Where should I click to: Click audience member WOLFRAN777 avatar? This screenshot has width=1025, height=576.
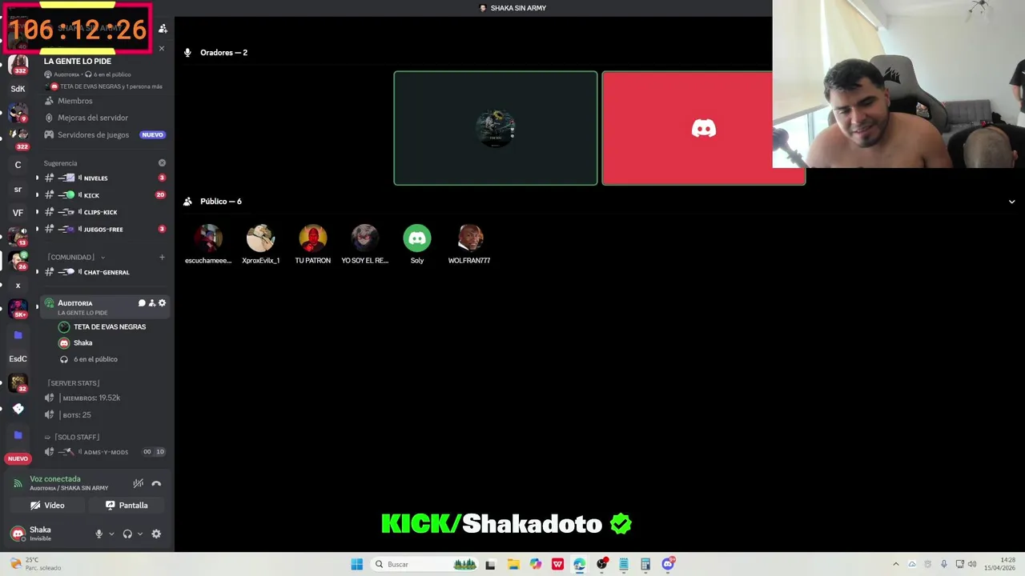coord(469,238)
